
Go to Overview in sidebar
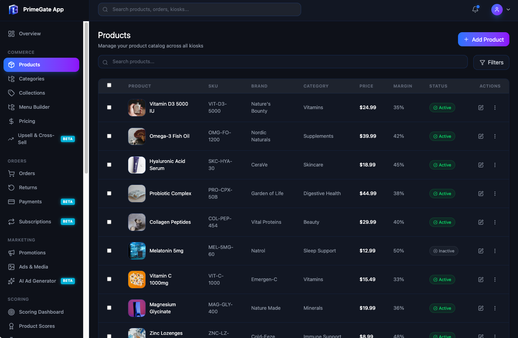[41, 34]
